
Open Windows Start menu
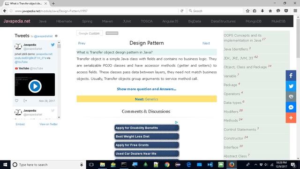[x=5, y=165]
